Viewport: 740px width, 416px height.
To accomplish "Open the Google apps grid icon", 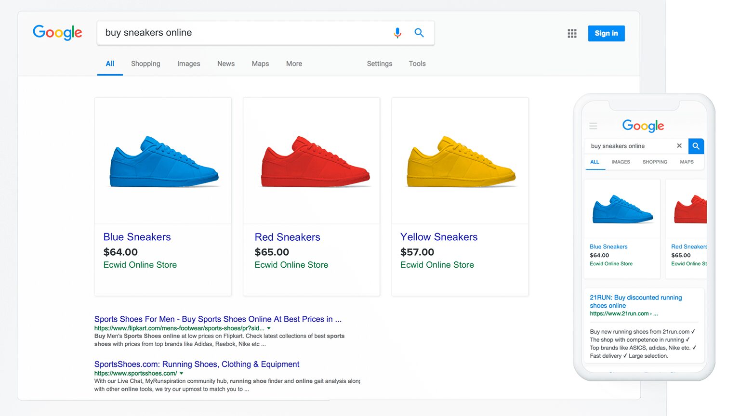I will [x=571, y=33].
